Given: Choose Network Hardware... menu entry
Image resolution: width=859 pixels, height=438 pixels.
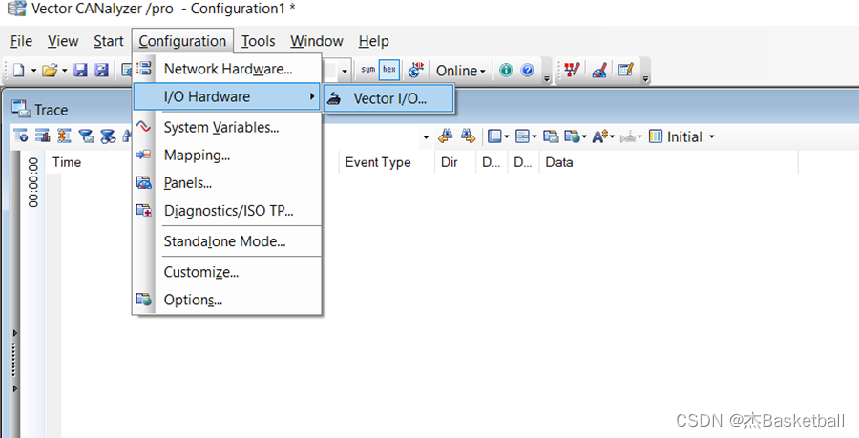Looking at the screenshot, I should coord(227,69).
